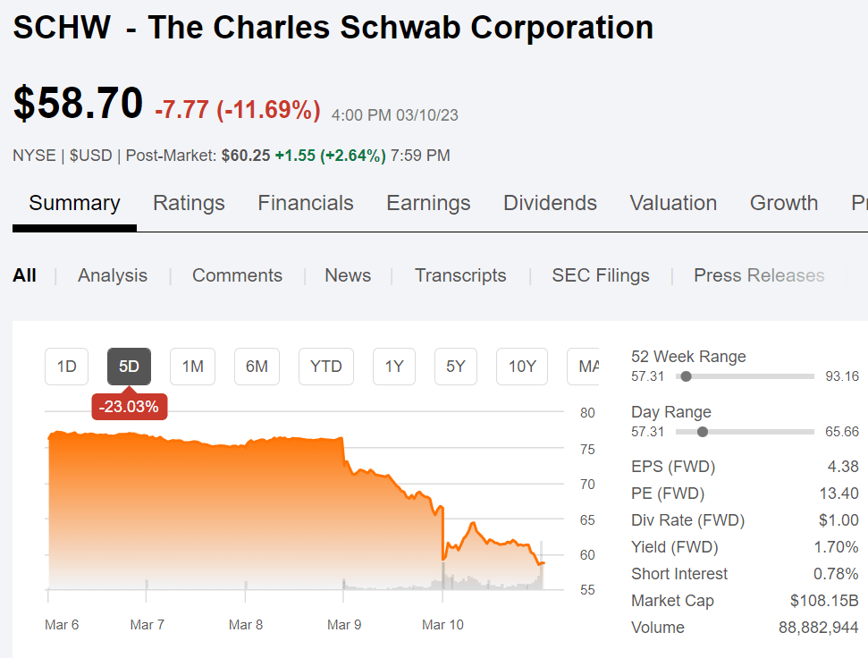
Task: Set chart range to 1D
Action: (67, 367)
